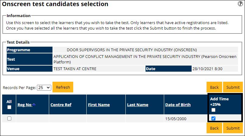Sort by First Name column header

[x=99, y=105]
